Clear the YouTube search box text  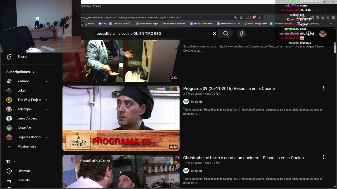coord(214,34)
